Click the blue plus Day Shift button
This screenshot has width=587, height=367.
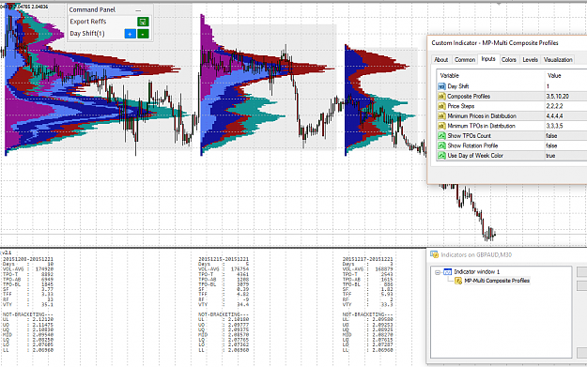[x=130, y=34]
